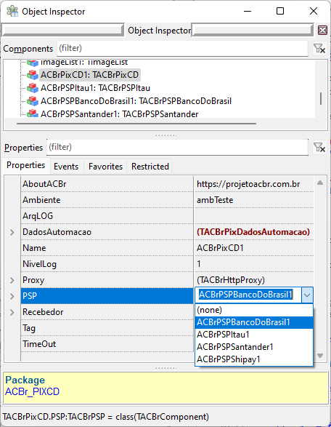This screenshot has height=427, width=331.
Task: Collapse the PSP combo box dropdown arrow
Action: [x=307, y=295]
